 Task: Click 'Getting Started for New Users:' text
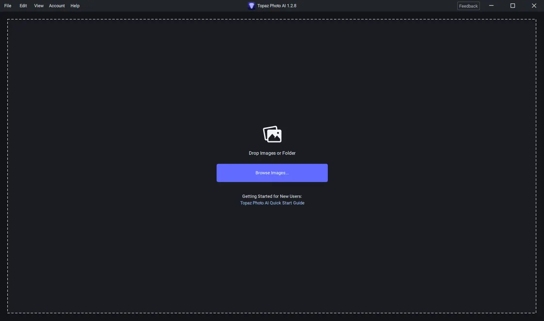point(272,196)
